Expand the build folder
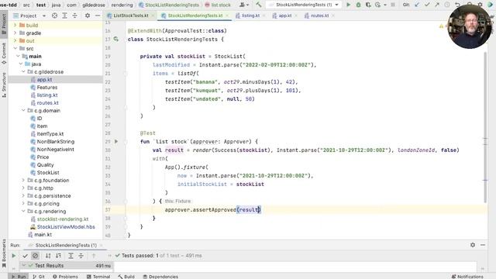This screenshot has width=496, height=279. [15, 25]
